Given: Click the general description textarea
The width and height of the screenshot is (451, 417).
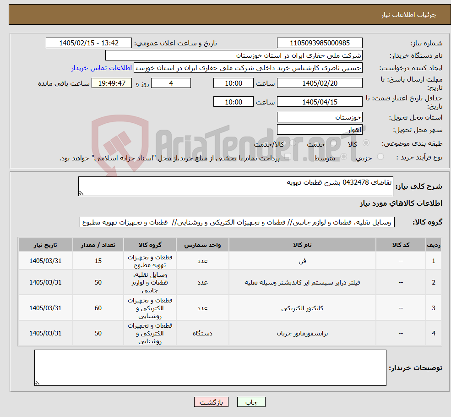Looking at the screenshot, I should (235, 186).
